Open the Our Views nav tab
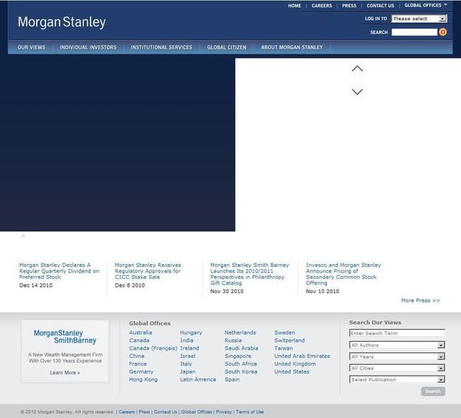Screen dimensions: 461x418 [x=31, y=47]
